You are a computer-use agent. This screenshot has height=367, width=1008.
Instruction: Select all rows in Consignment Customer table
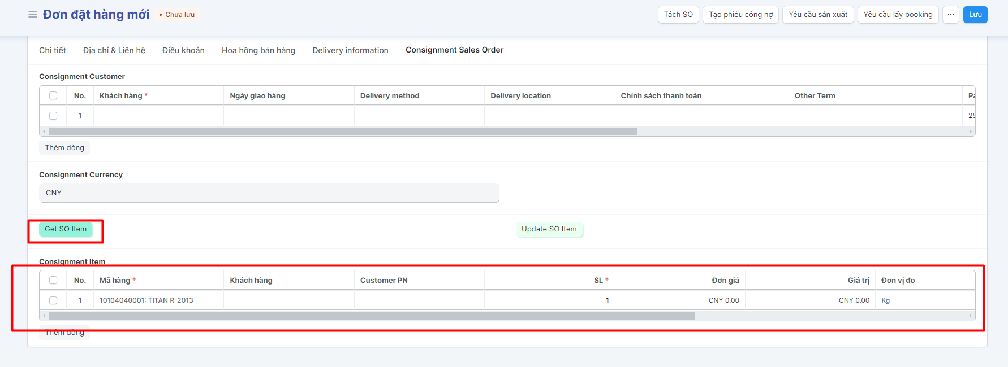pos(53,95)
